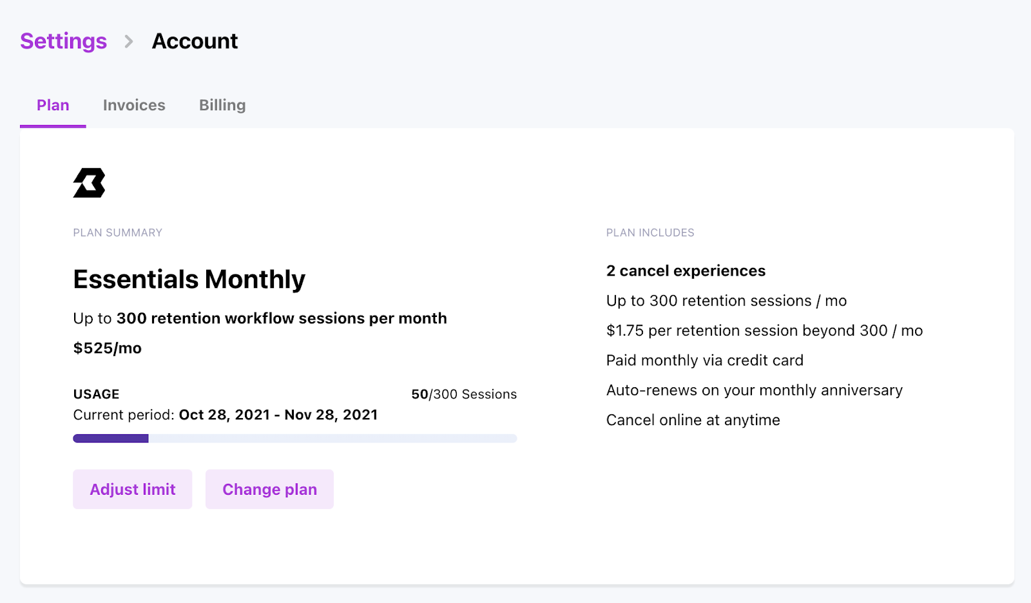Click the Essentials Monthly plan title

(x=189, y=280)
